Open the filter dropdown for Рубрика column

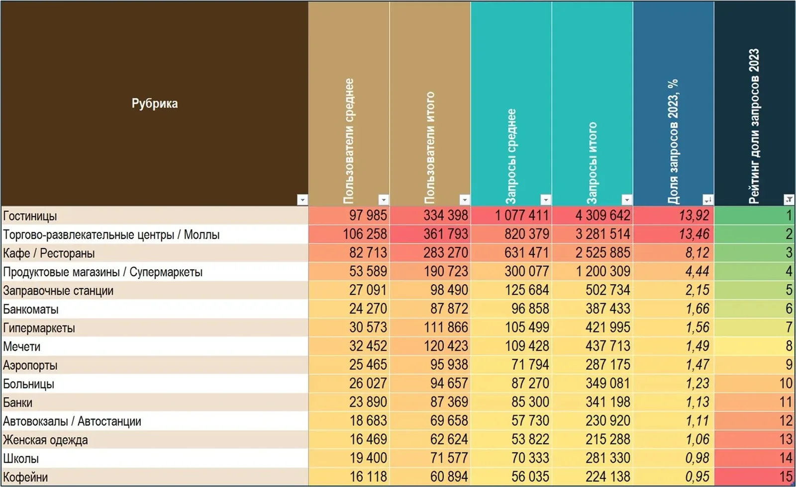pyautogui.click(x=302, y=200)
